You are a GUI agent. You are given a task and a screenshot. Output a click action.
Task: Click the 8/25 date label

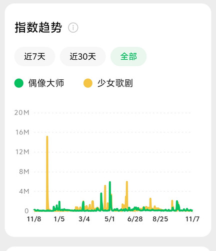coord(160,219)
